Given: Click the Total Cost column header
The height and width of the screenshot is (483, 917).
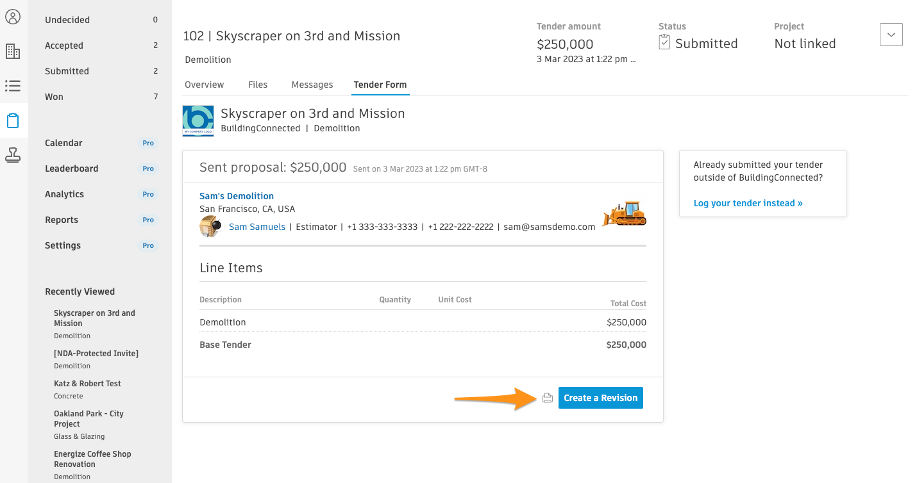Looking at the screenshot, I should tap(628, 304).
